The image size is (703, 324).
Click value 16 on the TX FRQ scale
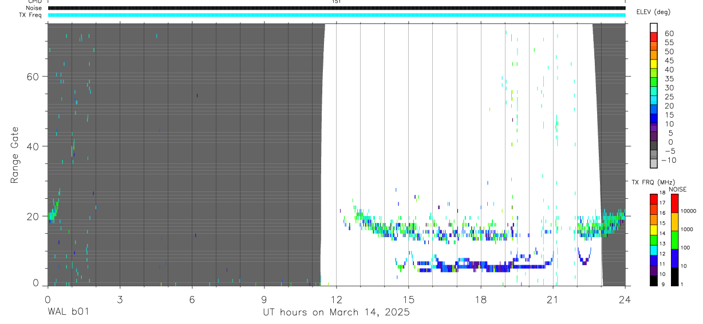coord(662,213)
